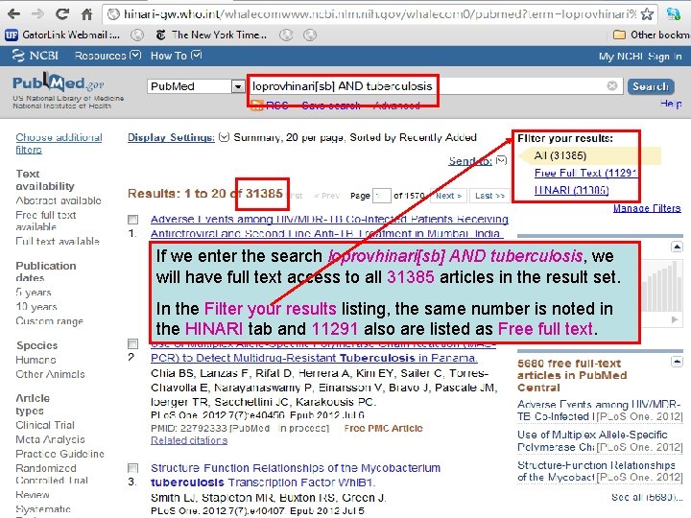Filter species by Other Animals
This screenshot has height=518, width=691.
[x=50, y=374]
